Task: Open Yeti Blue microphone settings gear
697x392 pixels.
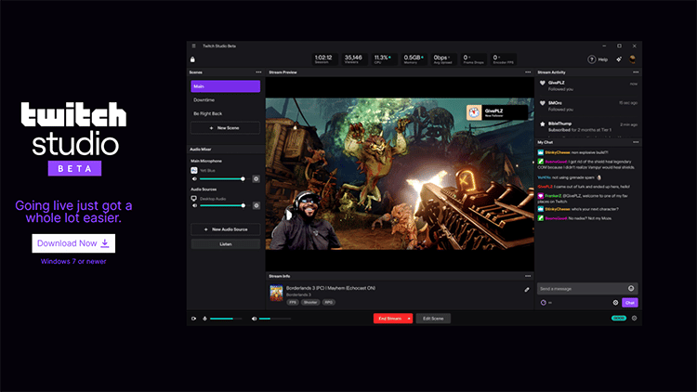Action: [256, 178]
